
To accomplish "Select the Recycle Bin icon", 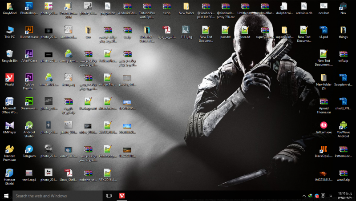I will (x=9, y=56).
